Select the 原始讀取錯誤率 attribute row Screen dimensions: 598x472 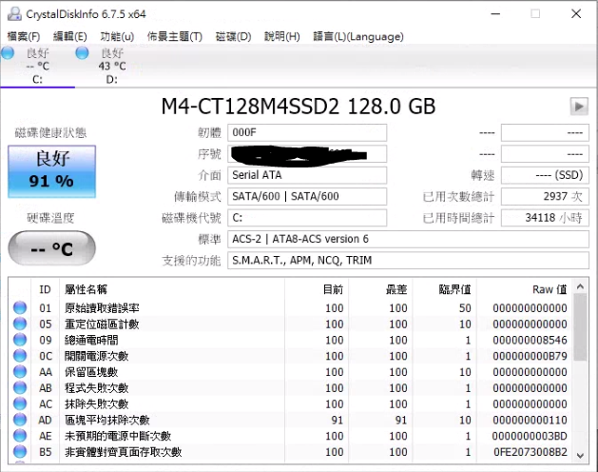291,307
